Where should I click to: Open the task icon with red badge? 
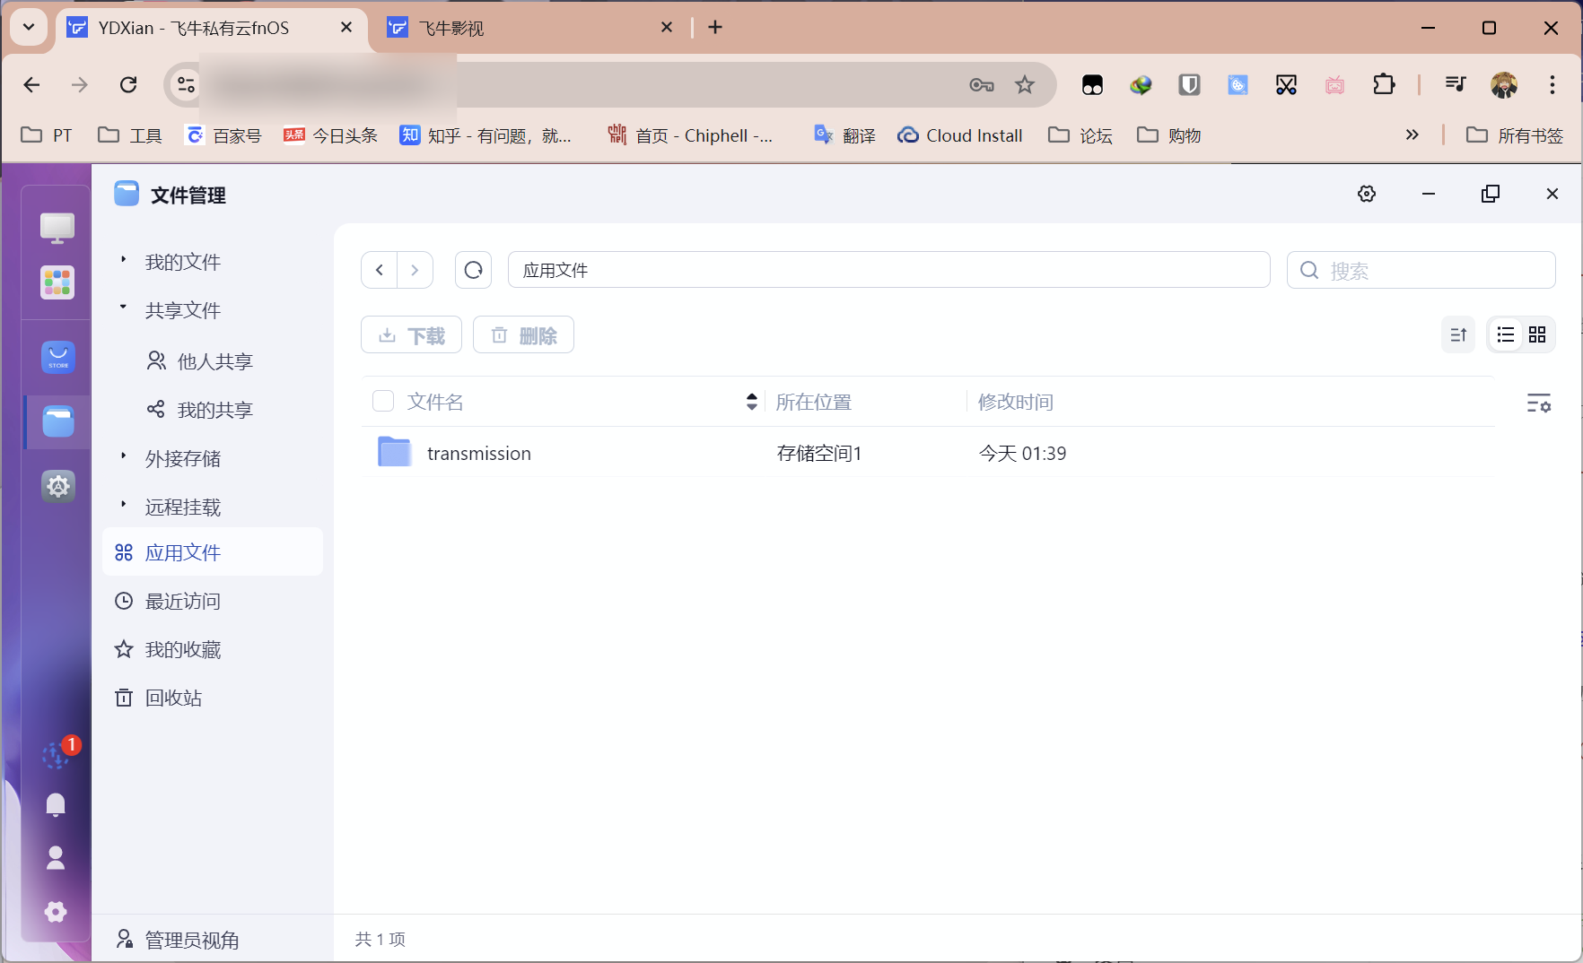(57, 755)
